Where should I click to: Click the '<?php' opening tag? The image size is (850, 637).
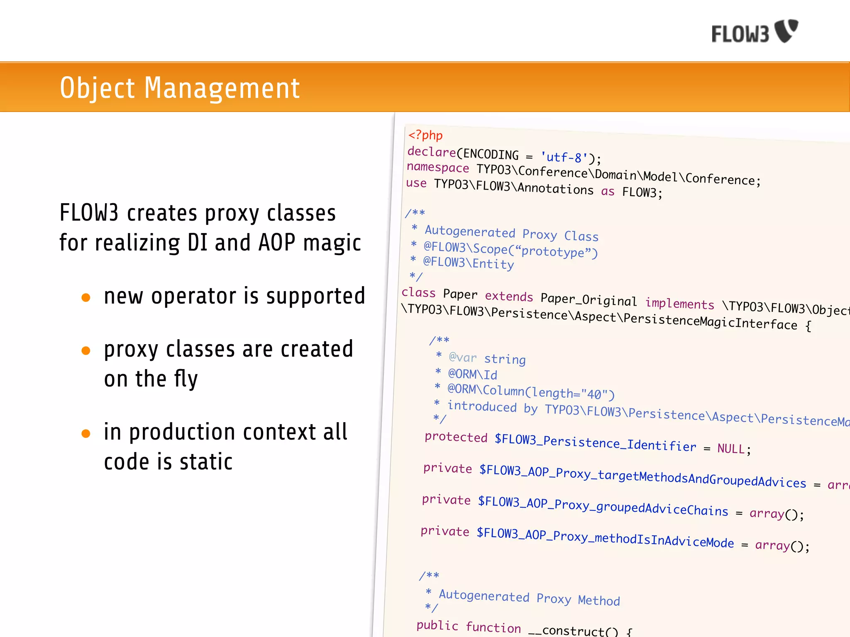click(x=425, y=135)
